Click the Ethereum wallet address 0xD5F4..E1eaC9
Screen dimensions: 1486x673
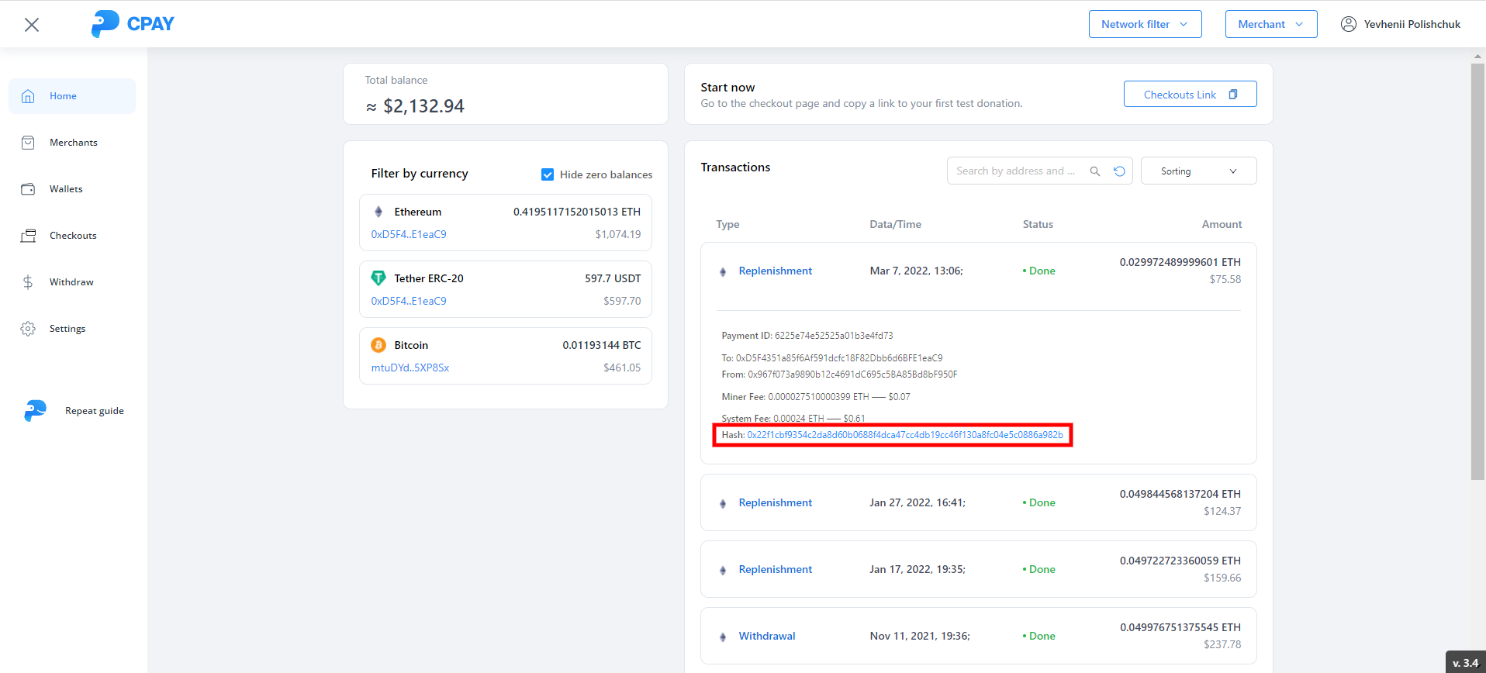tap(409, 234)
